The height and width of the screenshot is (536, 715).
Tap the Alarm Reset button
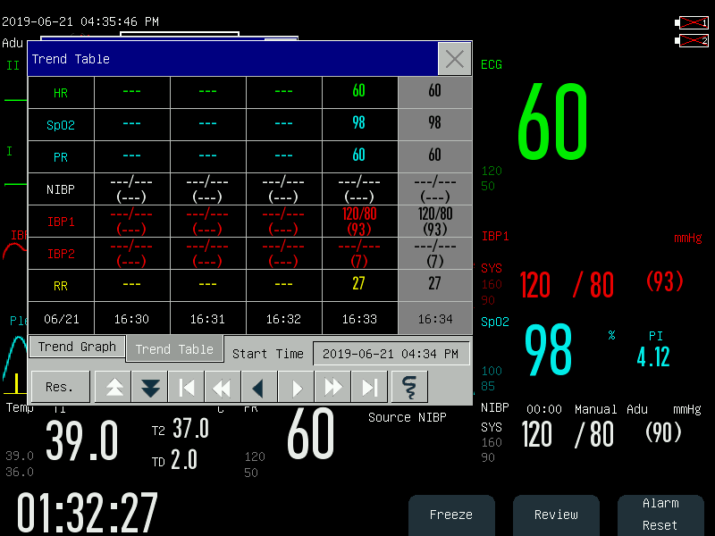click(x=660, y=515)
